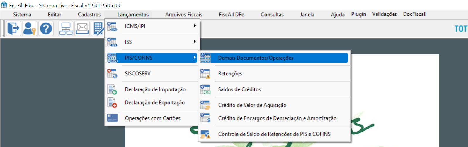Open the Consultas menu
The width and height of the screenshot is (468, 147).
point(272,14)
